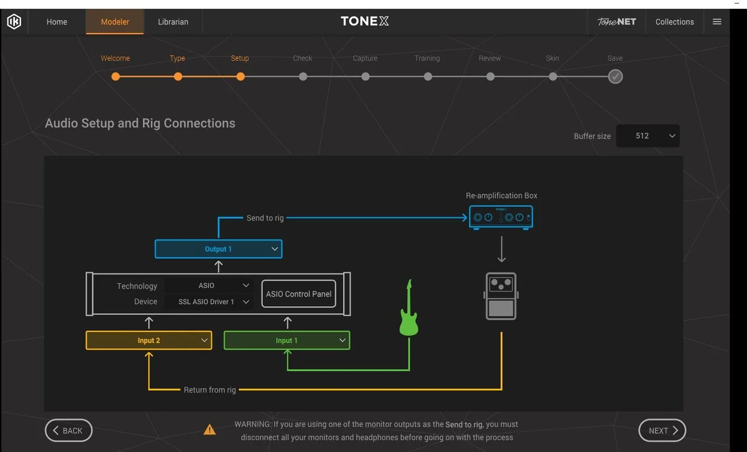Image resolution: width=747 pixels, height=452 pixels.
Task: Click the Save step checkmark icon
Action: point(615,76)
